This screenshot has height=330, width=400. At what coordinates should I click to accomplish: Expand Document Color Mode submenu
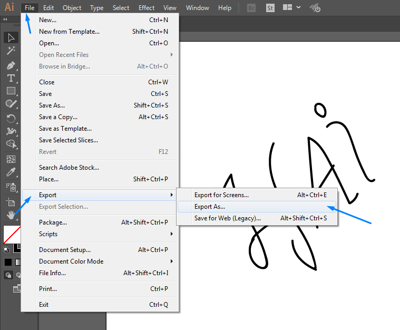100,261
